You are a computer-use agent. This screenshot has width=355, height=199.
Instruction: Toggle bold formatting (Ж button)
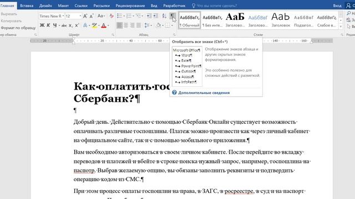pos(42,25)
